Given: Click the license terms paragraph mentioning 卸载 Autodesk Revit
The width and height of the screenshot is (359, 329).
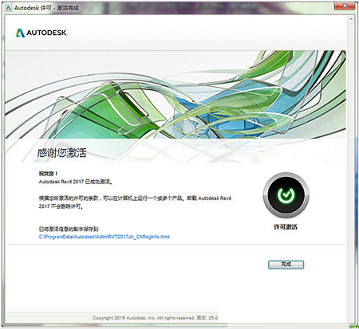Looking at the screenshot, I should tap(135, 202).
